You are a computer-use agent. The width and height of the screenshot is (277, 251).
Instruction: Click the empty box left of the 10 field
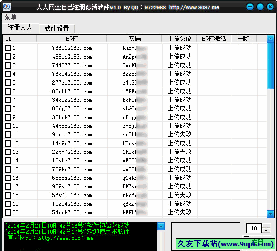pyautogui.click(x=206, y=237)
